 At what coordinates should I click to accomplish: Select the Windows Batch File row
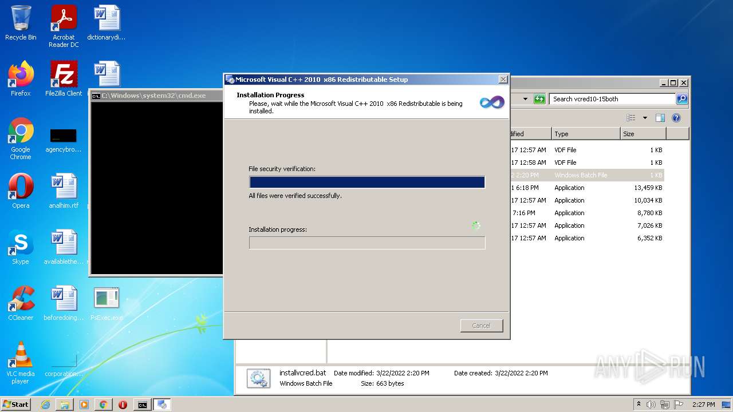(x=586, y=175)
